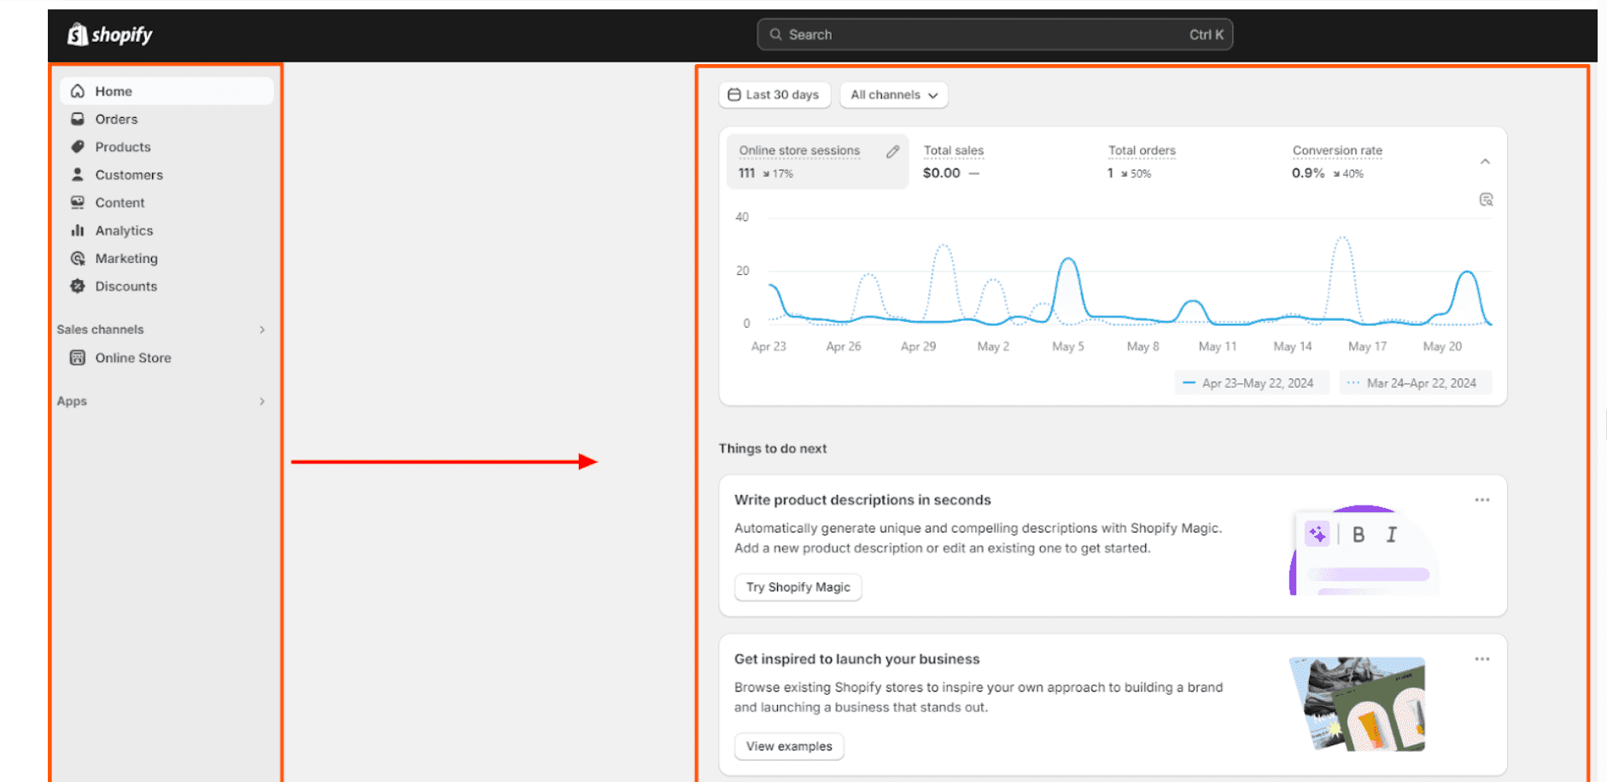Screen dimensions: 1607x782
Task: Click the Customers person icon
Action: pos(78,174)
